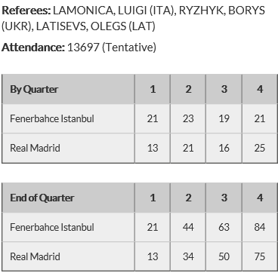
Task: Click quarter 2 column header in End of Quarter
Action: point(188,198)
